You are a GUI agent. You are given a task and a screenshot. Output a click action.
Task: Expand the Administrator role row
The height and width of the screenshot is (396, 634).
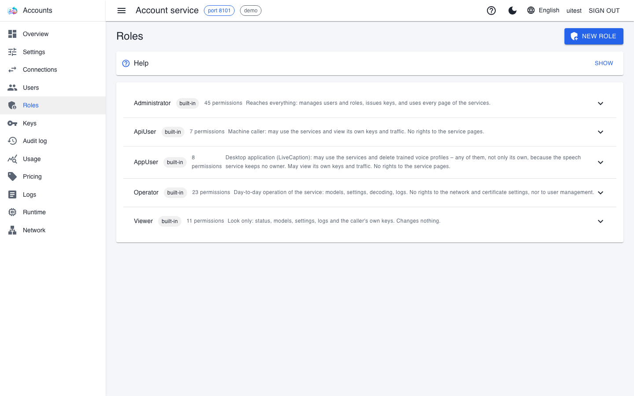pyautogui.click(x=370, y=103)
